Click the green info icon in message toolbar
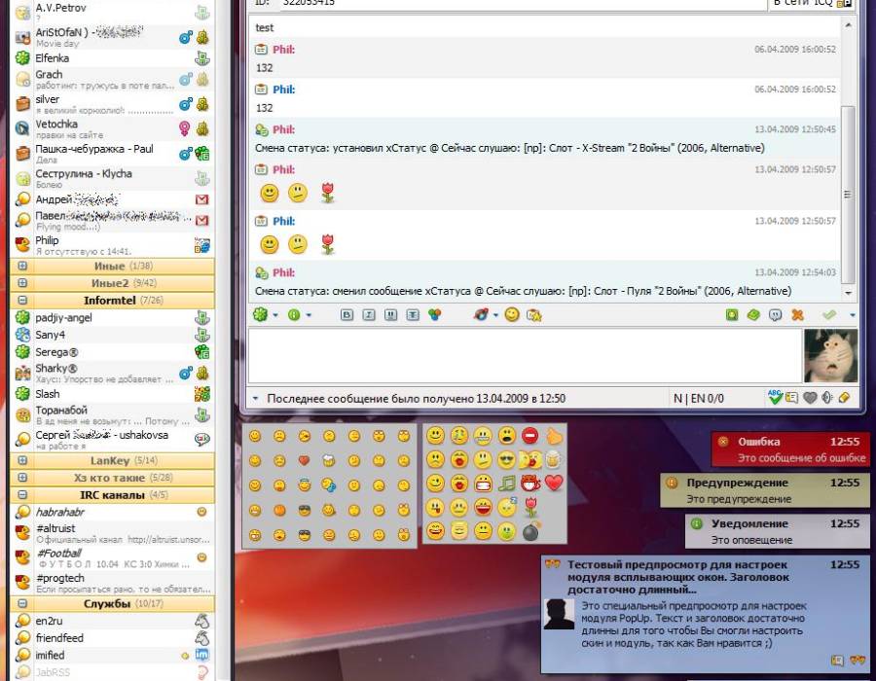The image size is (876, 681). click(294, 315)
